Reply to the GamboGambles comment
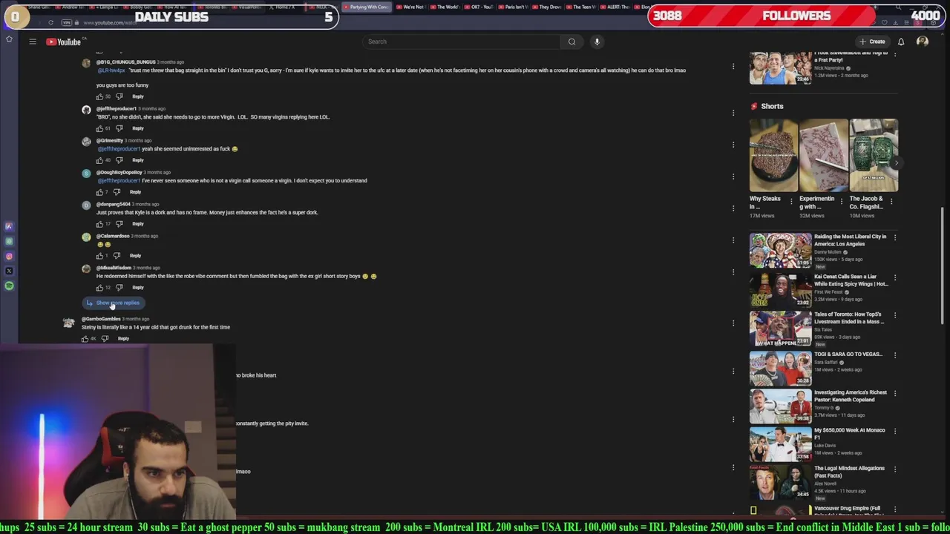Viewport: 950px width, 534px height. [x=123, y=339]
